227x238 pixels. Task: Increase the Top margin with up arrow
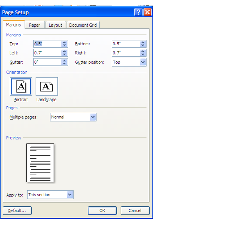64,42
